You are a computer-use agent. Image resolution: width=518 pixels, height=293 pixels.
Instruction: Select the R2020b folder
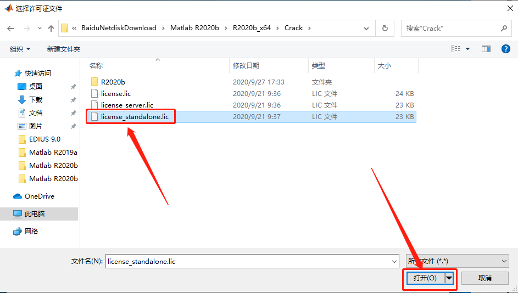pos(113,82)
